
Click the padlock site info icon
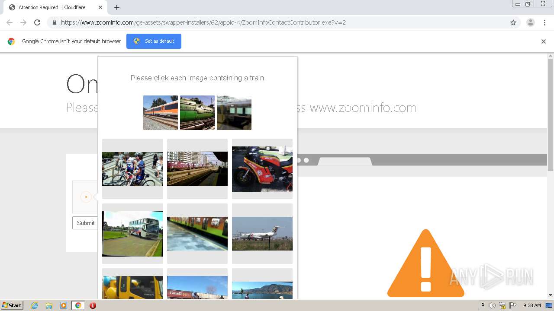(54, 22)
